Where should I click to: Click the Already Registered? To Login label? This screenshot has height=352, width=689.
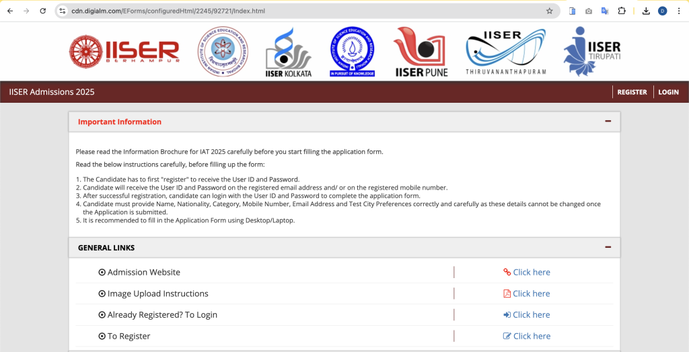[162, 314]
